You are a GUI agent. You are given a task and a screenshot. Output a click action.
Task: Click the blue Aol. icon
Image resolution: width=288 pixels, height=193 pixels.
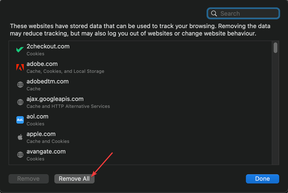coord(20,120)
